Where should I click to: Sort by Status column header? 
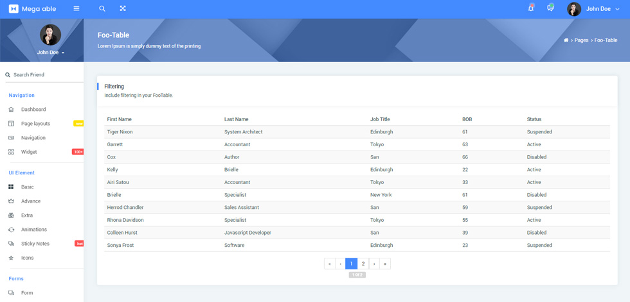pyautogui.click(x=534, y=119)
